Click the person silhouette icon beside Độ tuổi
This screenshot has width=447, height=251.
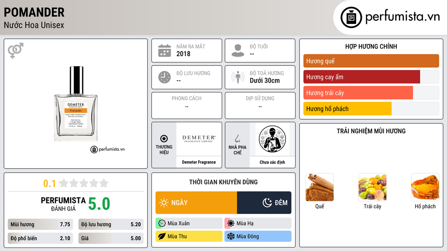pos(238,51)
